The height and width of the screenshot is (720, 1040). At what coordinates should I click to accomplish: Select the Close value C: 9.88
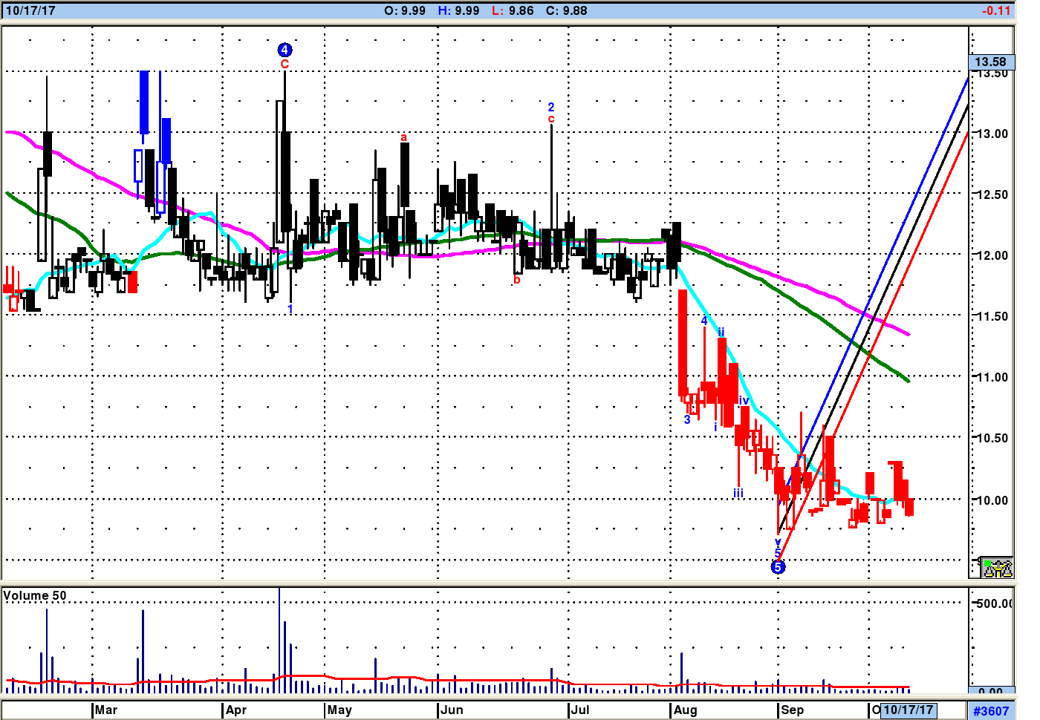click(566, 10)
